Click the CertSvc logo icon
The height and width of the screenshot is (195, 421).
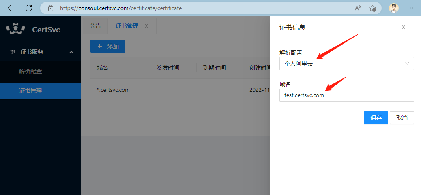(x=15, y=29)
